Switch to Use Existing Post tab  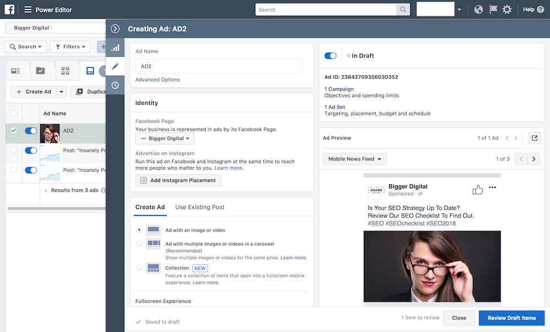tap(200, 207)
